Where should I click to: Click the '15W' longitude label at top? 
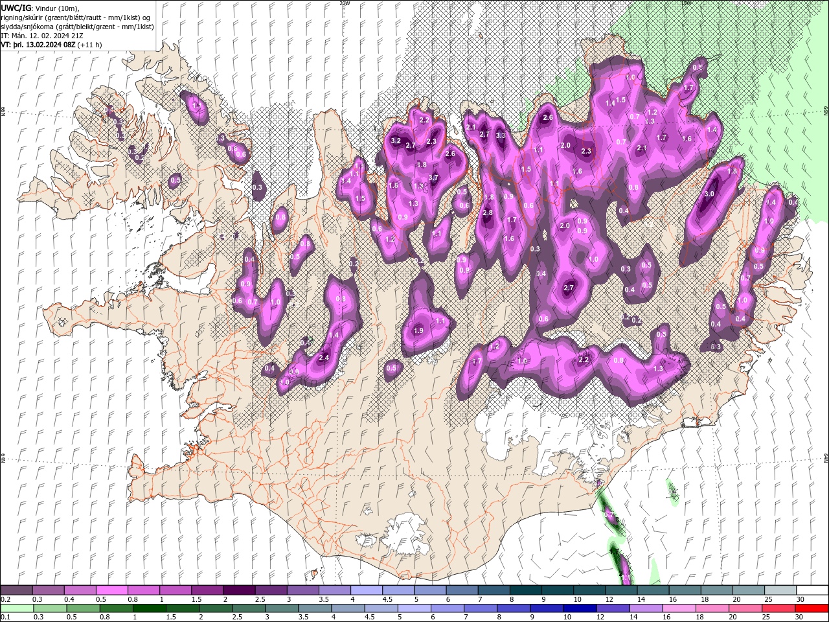coord(686,3)
